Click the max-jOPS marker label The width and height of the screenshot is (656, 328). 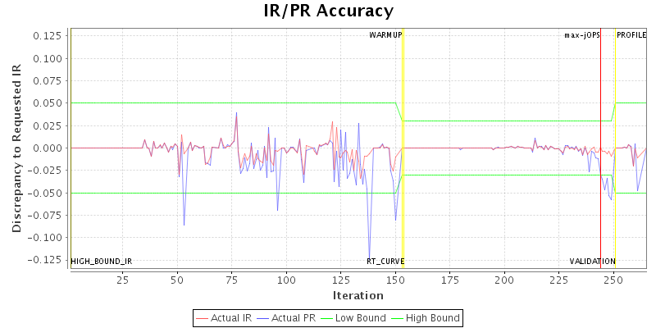point(582,35)
